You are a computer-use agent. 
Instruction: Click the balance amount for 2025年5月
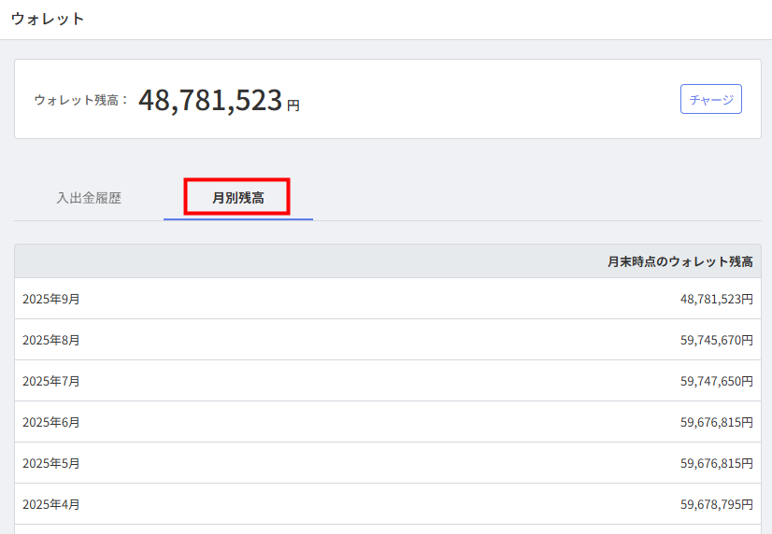(716, 463)
